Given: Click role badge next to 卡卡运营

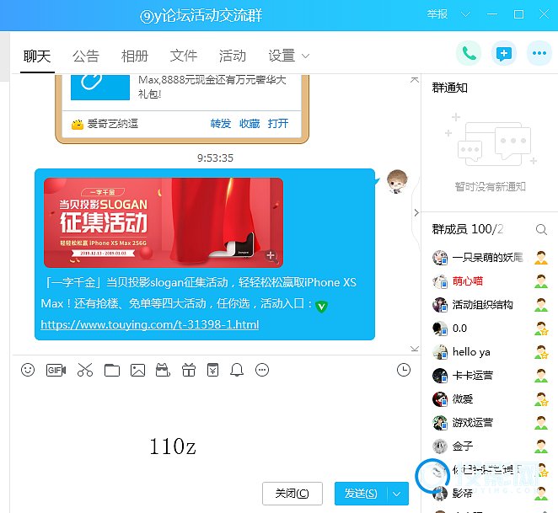Looking at the screenshot, I should click(541, 376).
